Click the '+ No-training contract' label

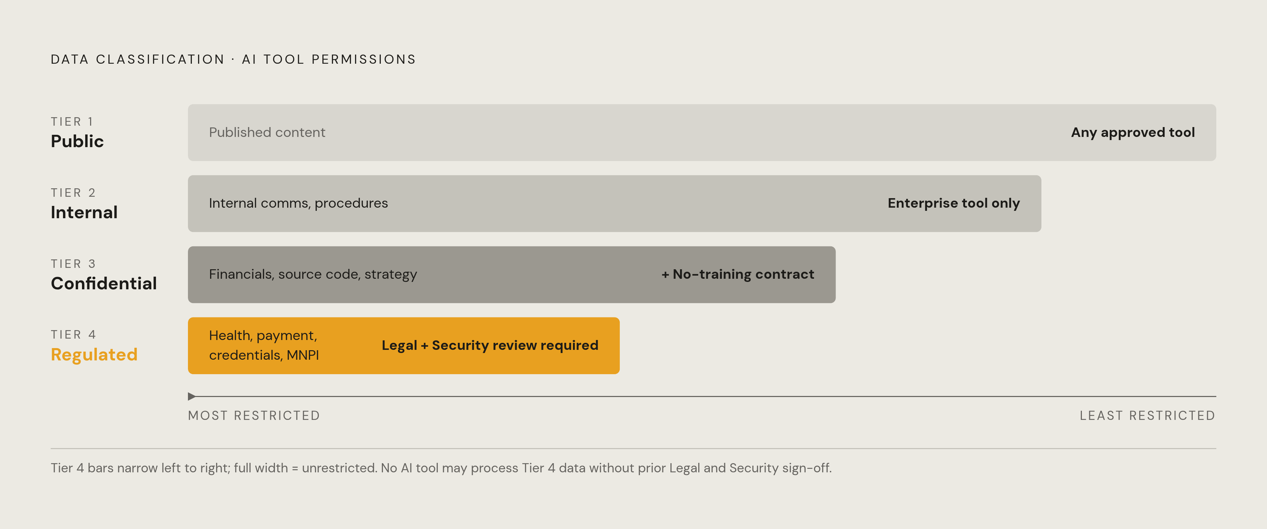(x=738, y=274)
